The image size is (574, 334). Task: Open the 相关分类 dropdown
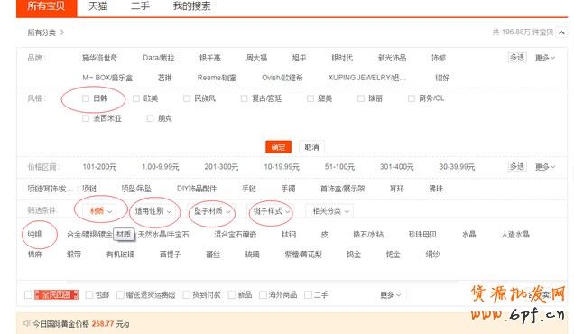pyautogui.click(x=330, y=211)
